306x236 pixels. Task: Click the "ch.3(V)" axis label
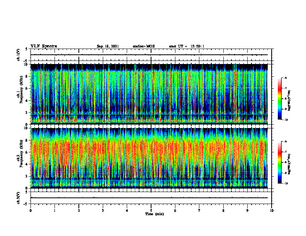tap(19, 198)
